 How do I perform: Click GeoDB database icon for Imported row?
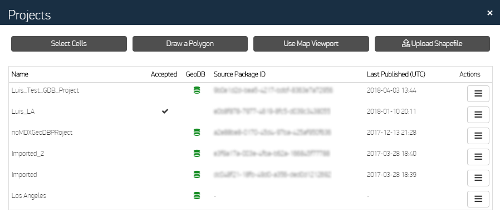(197, 175)
